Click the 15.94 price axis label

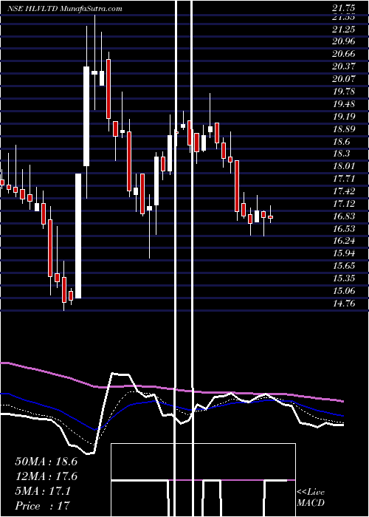click(343, 253)
